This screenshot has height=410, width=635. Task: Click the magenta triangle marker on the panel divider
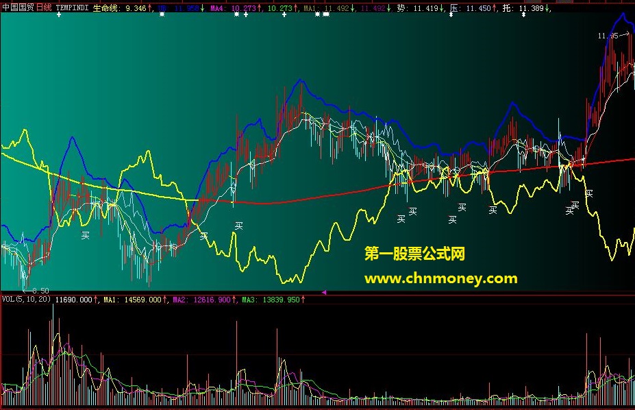click(x=324, y=291)
